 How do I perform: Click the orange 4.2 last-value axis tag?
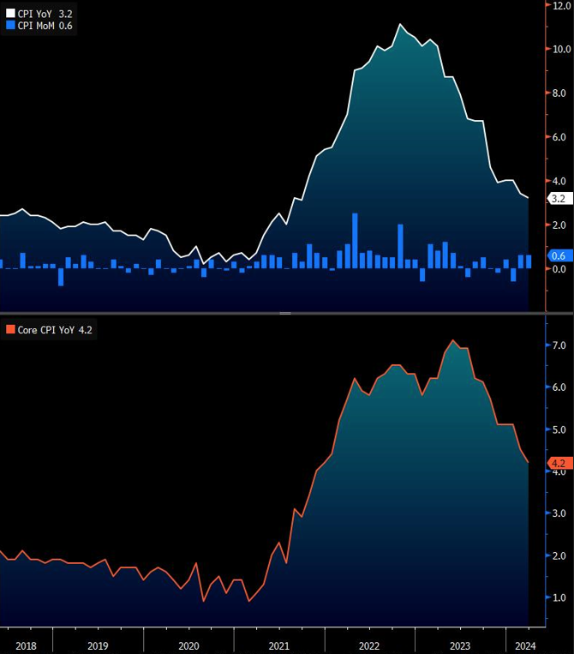coord(559,463)
